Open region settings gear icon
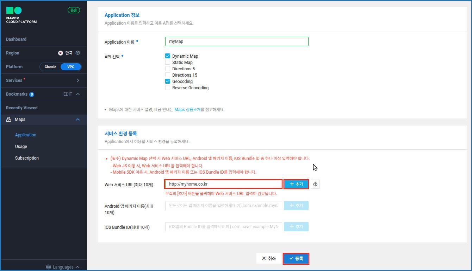Screen dimensions: 472x271 click(78, 53)
